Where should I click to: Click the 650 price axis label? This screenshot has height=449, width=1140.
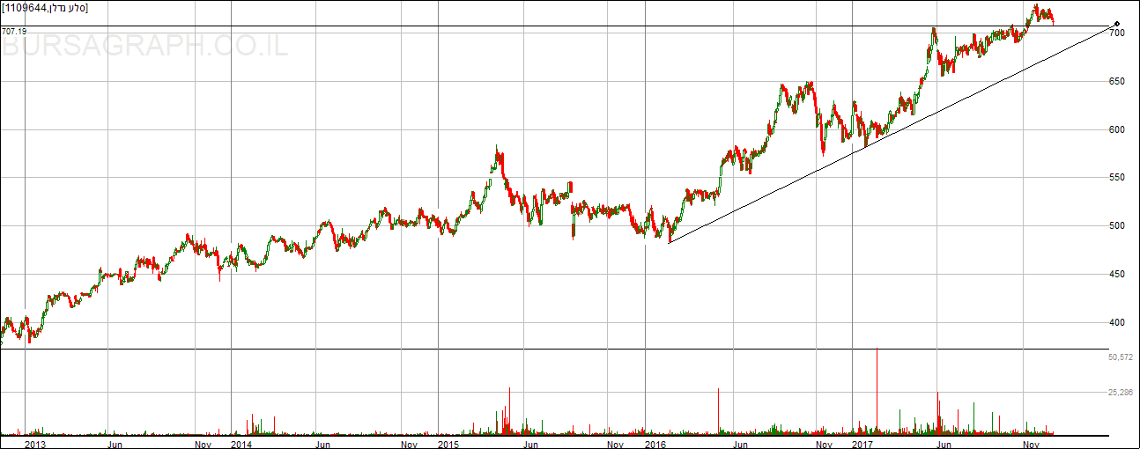pyautogui.click(x=1117, y=82)
